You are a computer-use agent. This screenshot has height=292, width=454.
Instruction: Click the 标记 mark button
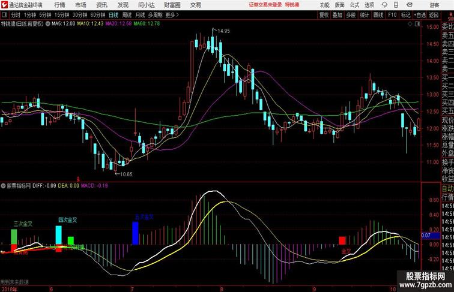tap(405, 15)
